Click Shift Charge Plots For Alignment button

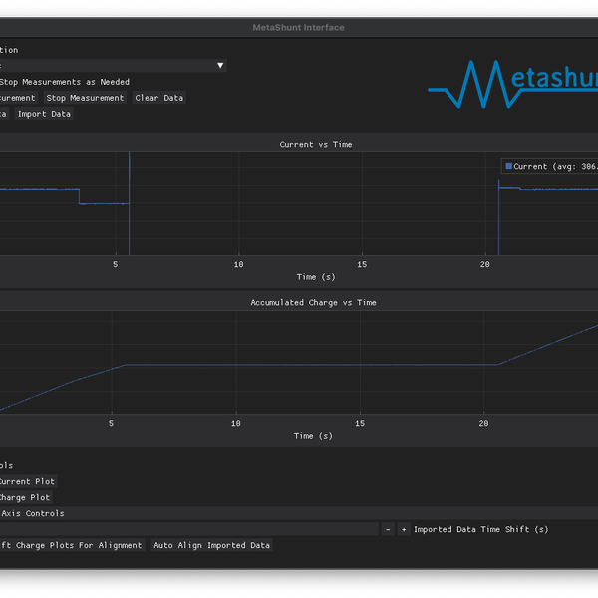click(71, 545)
